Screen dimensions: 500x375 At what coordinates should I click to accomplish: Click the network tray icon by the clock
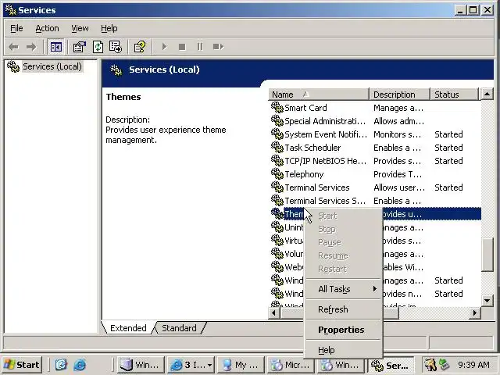(x=445, y=365)
